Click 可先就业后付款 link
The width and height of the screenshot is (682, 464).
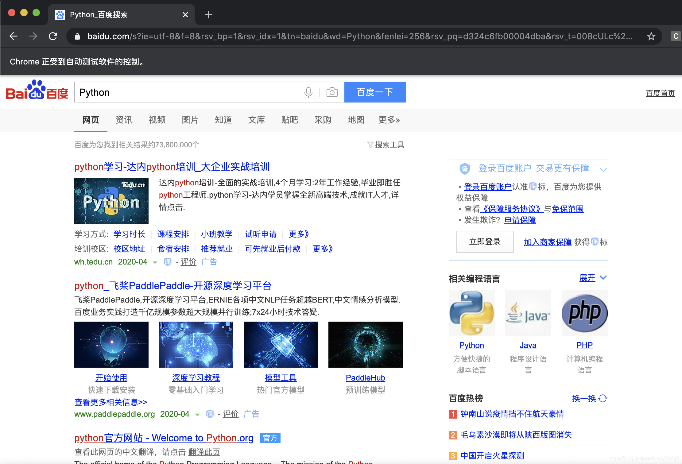point(273,249)
